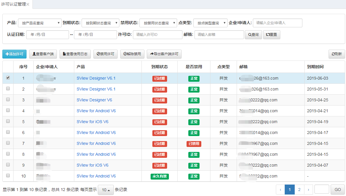
Task: Click the 查询 search button
Action: click(253, 35)
